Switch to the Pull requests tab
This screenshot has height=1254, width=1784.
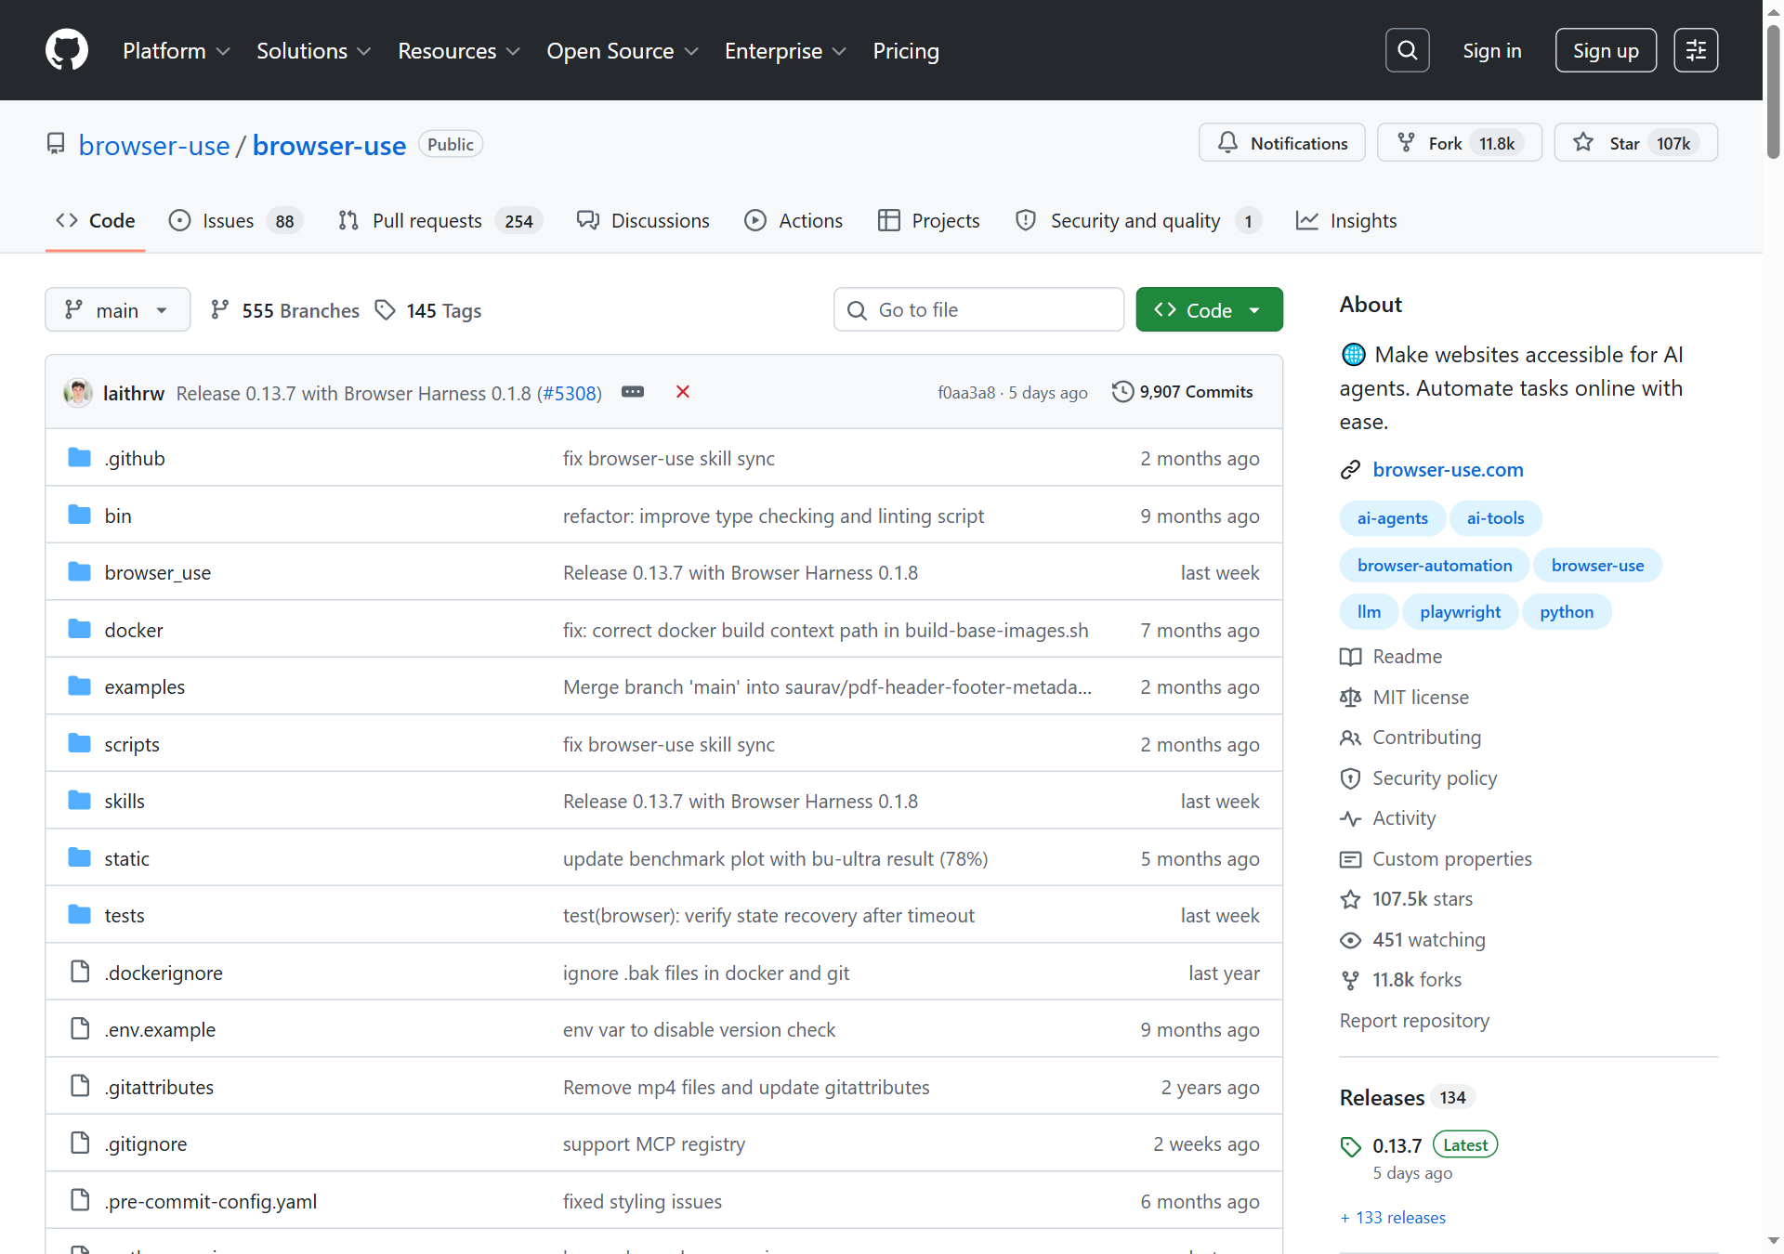(x=440, y=221)
